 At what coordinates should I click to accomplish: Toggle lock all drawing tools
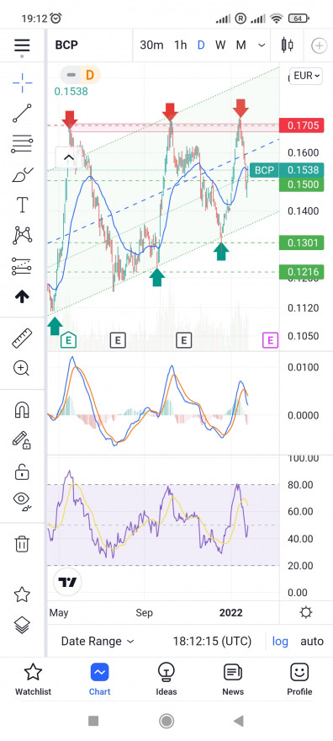(x=22, y=472)
